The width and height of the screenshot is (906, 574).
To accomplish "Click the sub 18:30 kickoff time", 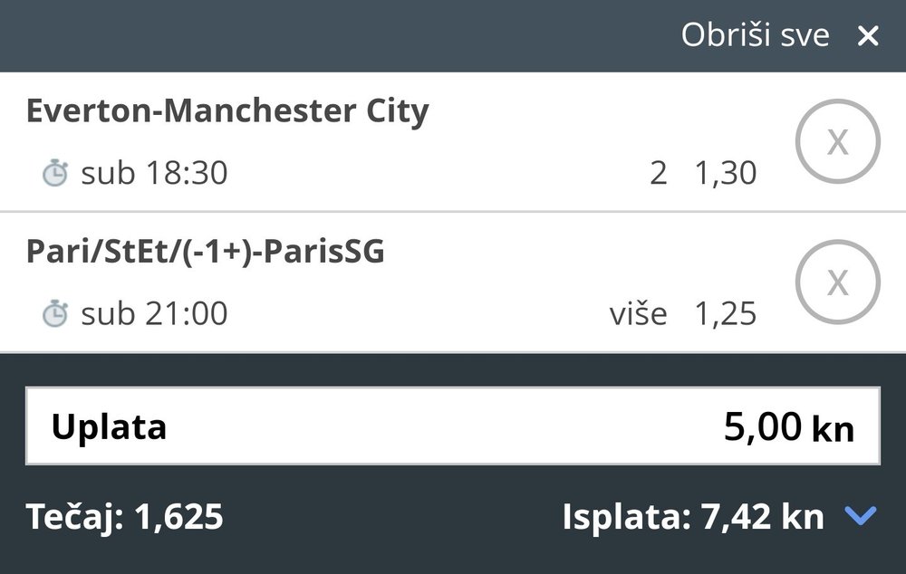I will pos(154,173).
